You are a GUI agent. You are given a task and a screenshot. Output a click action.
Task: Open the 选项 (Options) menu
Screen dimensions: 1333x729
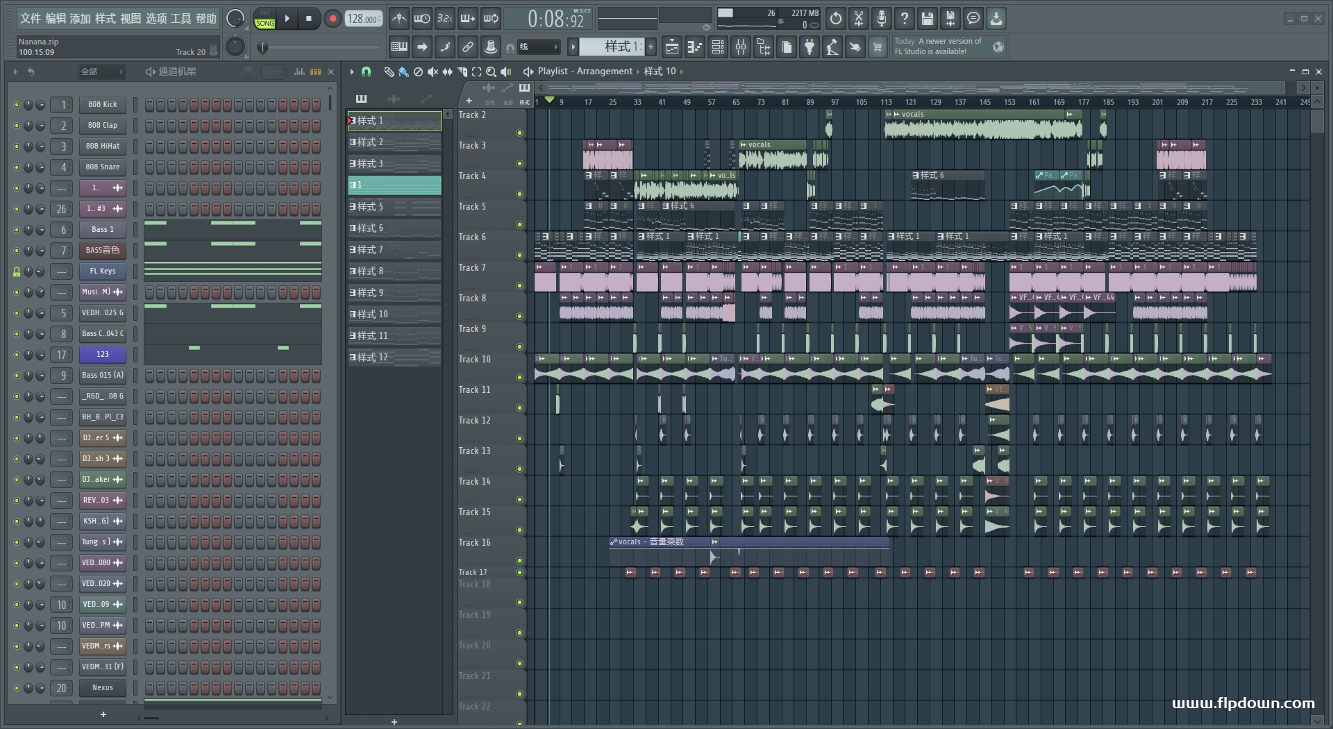156,19
